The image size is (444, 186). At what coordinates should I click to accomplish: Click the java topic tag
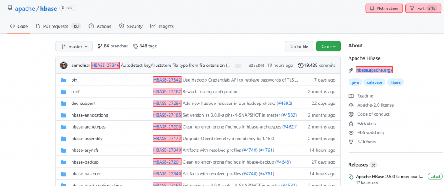click(x=355, y=82)
